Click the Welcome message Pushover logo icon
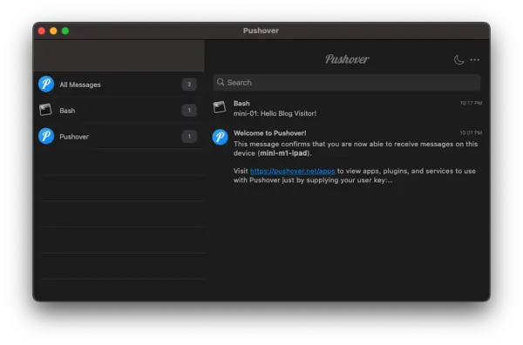 pyautogui.click(x=221, y=137)
